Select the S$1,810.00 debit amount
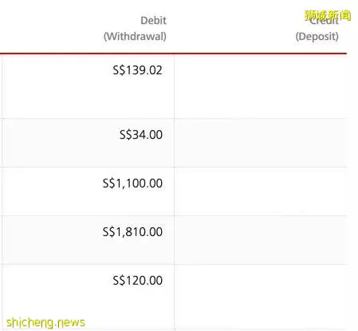Image resolution: width=358 pixels, height=331 pixels. click(132, 232)
